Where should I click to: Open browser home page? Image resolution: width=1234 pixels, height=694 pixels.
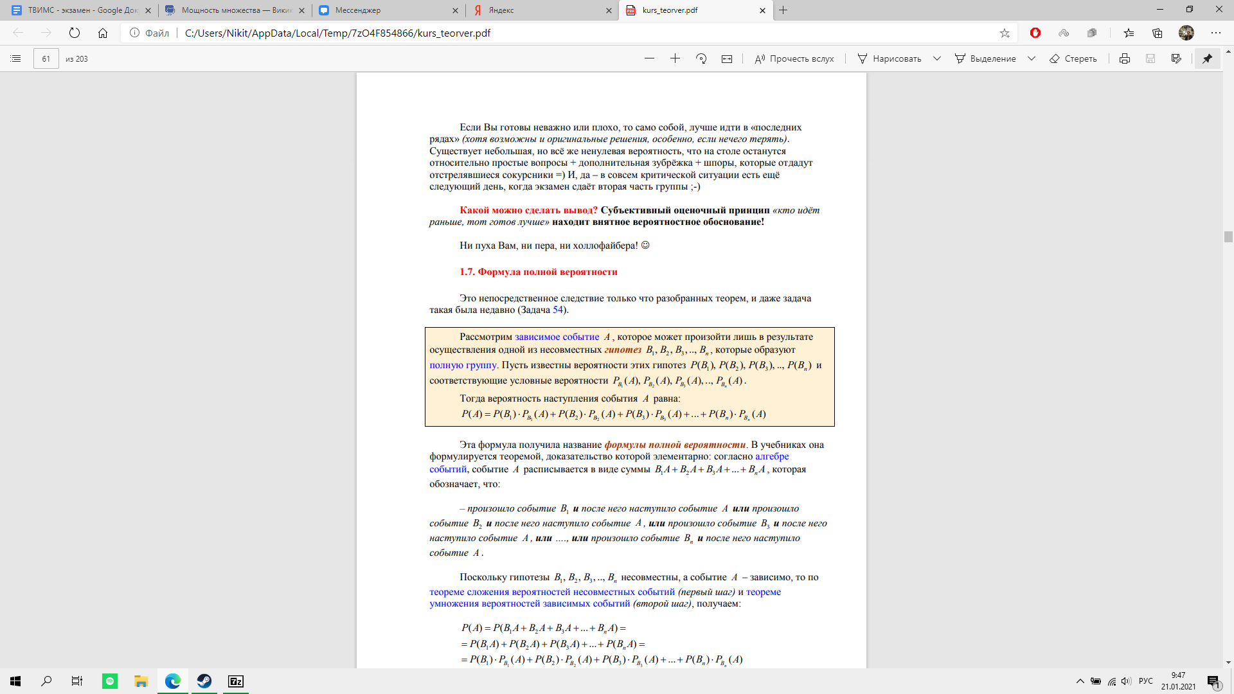103,33
